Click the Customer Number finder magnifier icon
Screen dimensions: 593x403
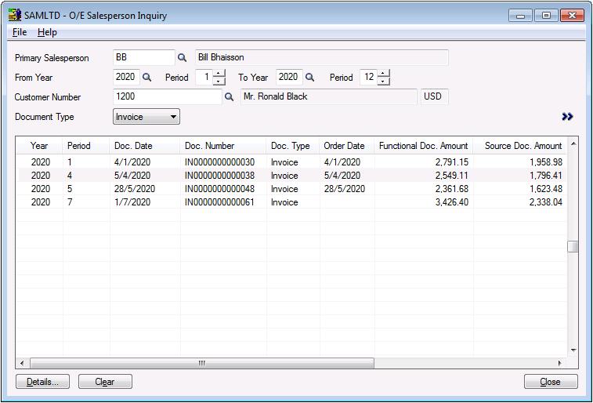point(230,97)
